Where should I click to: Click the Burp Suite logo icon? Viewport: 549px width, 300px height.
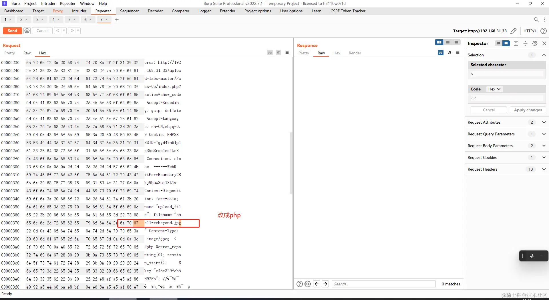[5, 3]
